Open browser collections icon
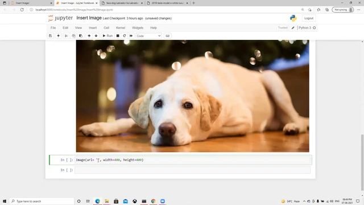Image resolution: width=364 pixels, height=205 pixels. click(x=327, y=10)
